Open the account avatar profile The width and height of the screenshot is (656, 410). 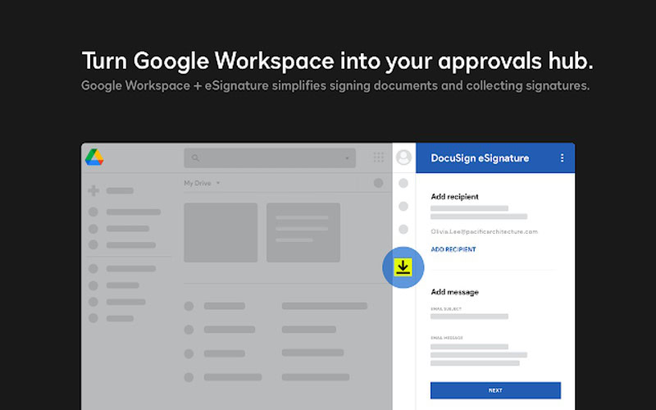click(x=403, y=158)
